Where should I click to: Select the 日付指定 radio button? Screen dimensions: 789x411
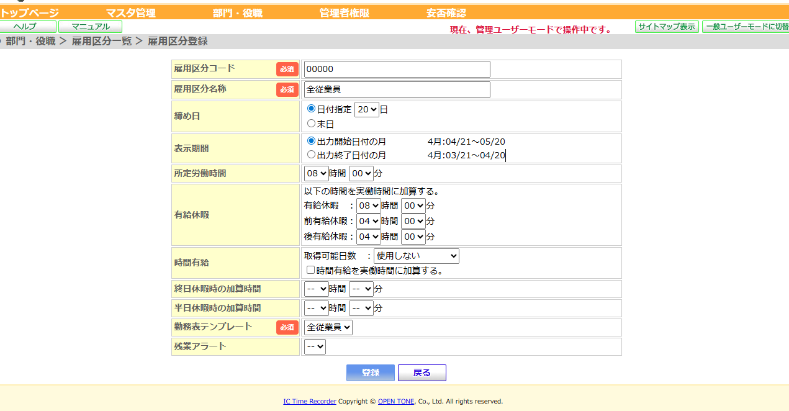click(311, 109)
